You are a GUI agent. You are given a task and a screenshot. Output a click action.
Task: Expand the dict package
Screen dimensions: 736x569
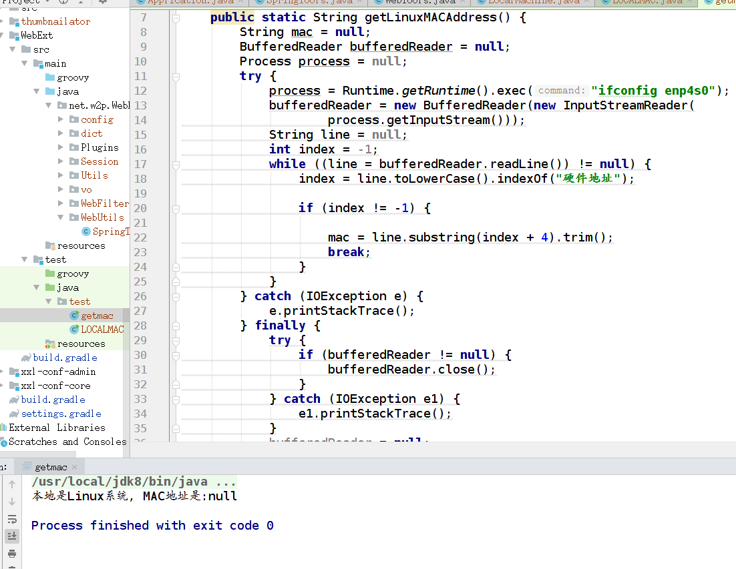pos(60,133)
